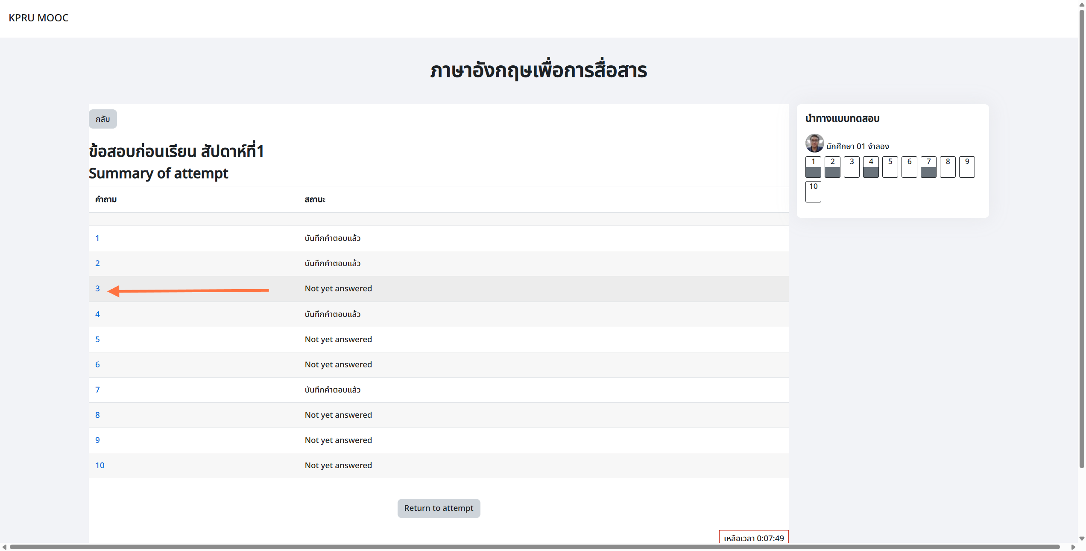Click บันทึกคำตอบแล้ว status of question 1

coord(333,238)
